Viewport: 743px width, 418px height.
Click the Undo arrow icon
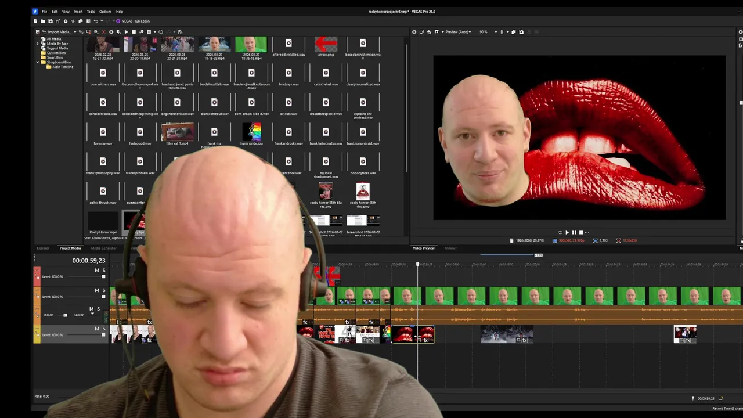point(96,21)
